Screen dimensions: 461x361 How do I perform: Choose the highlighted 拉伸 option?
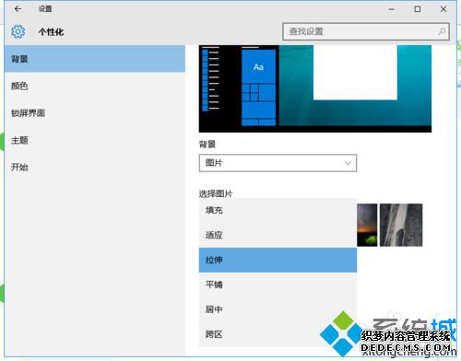click(278, 260)
